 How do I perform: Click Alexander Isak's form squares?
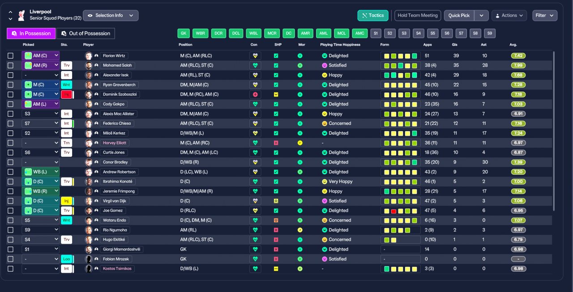pos(401,75)
